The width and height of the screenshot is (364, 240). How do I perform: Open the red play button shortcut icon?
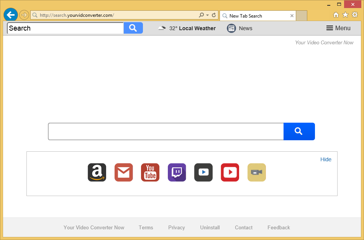pos(230,172)
